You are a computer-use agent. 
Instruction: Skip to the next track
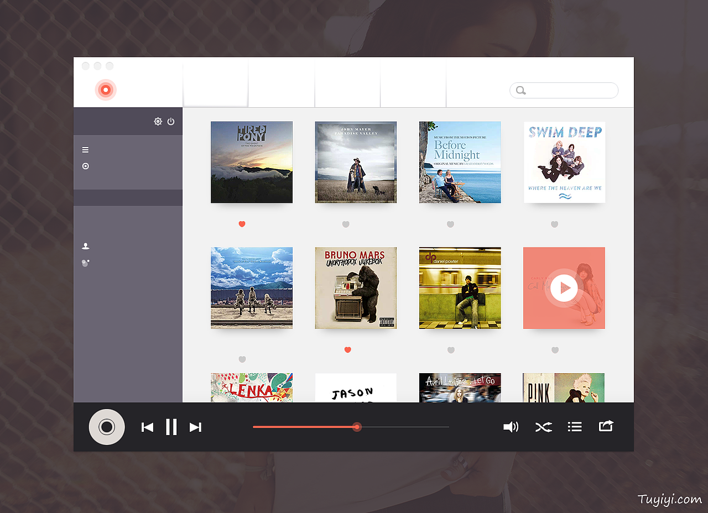tap(195, 427)
